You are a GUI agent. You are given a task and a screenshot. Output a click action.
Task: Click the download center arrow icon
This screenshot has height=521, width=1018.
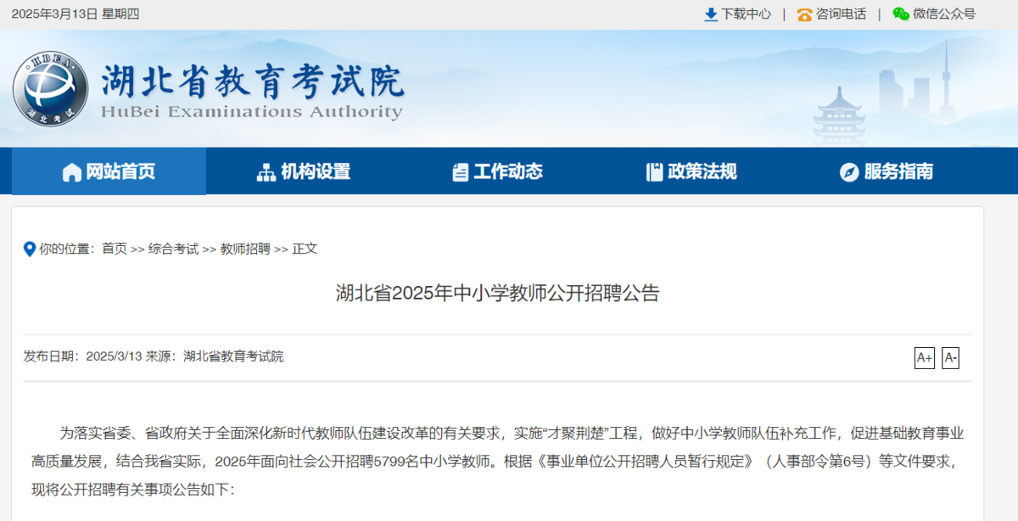[711, 14]
